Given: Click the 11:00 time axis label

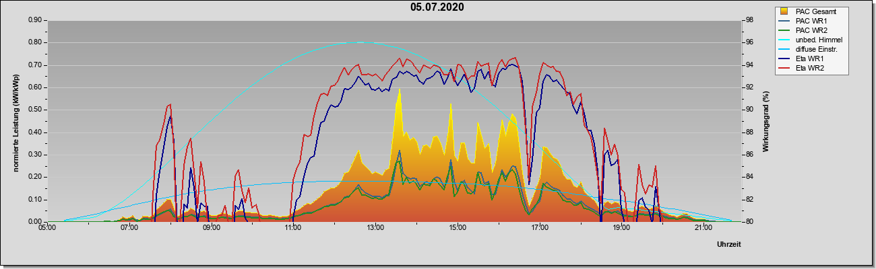Looking at the screenshot, I should tap(293, 229).
